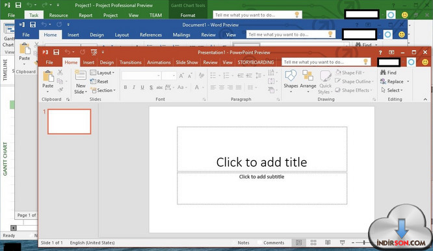Adjust the zoom slider in PowerPoint status bar
This screenshot has height=251, width=433.
tap(363, 243)
